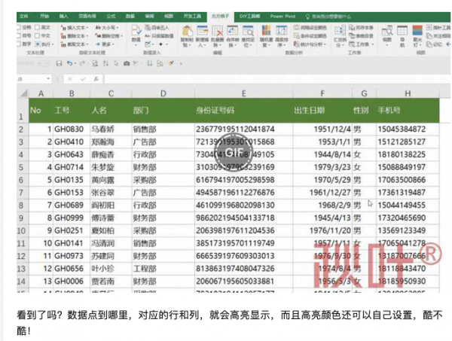
Task: Switch to the Power Pivot tab
Action: click(x=282, y=17)
